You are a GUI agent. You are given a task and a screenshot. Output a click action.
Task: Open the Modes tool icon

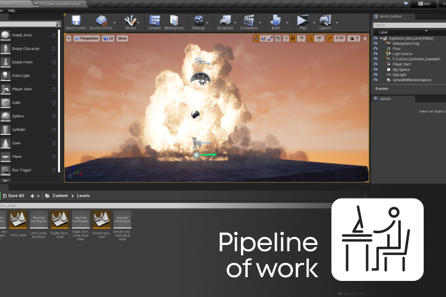[x=130, y=21]
